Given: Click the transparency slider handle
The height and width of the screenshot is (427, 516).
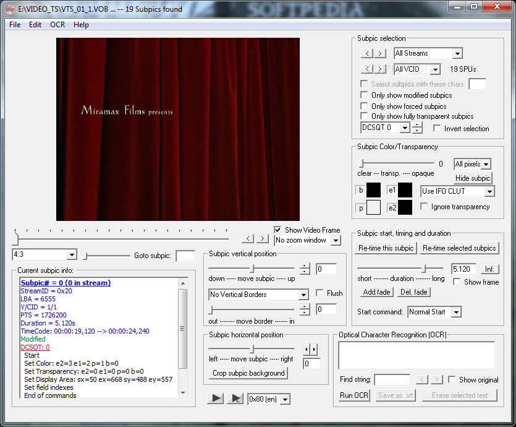Looking at the screenshot, I should (x=362, y=163).
